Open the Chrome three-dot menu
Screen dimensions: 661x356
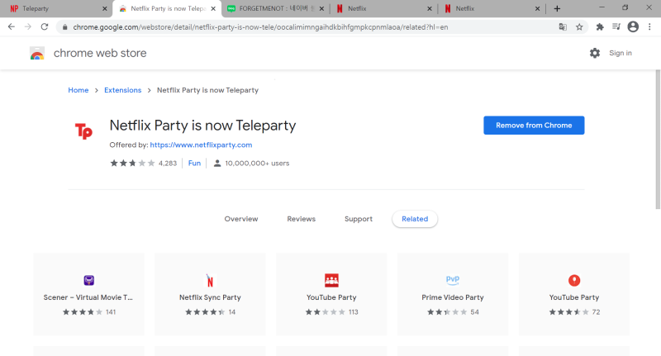pos(649,26)
